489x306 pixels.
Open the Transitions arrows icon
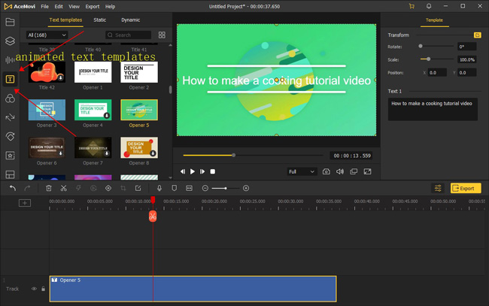pyautogui.click(x=10, y=117)
